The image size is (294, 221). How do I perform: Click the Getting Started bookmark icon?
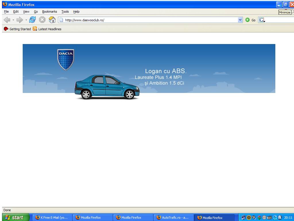click(x=6, y=29)
